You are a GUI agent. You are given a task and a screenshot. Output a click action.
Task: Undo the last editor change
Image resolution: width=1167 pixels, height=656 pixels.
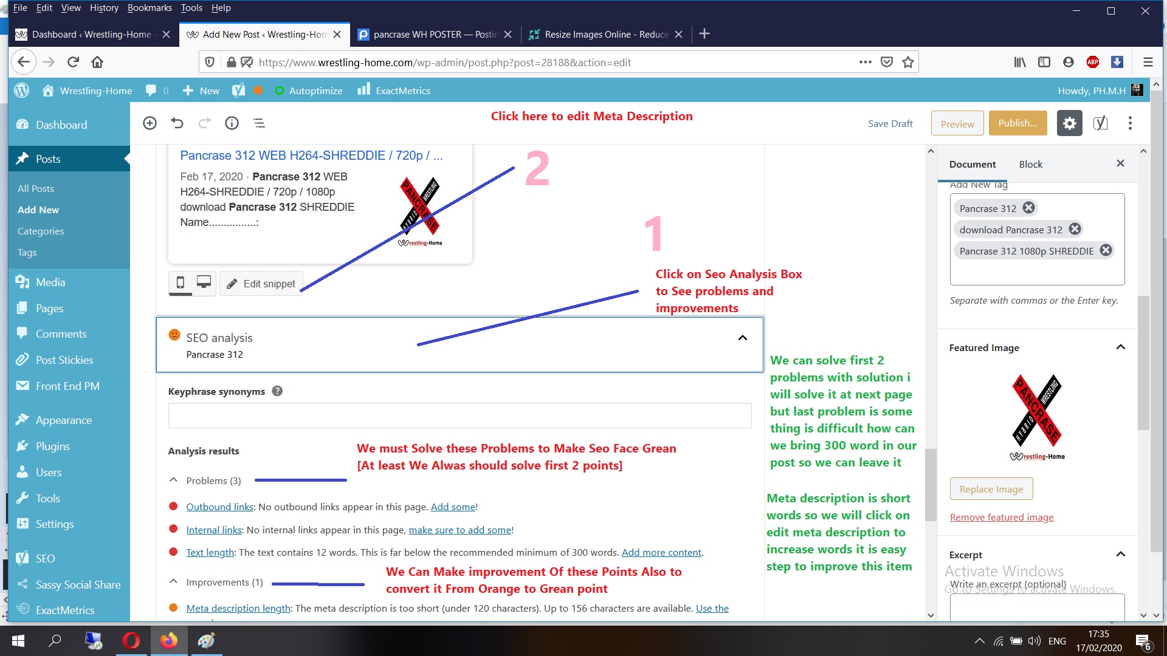pos(177,123)
